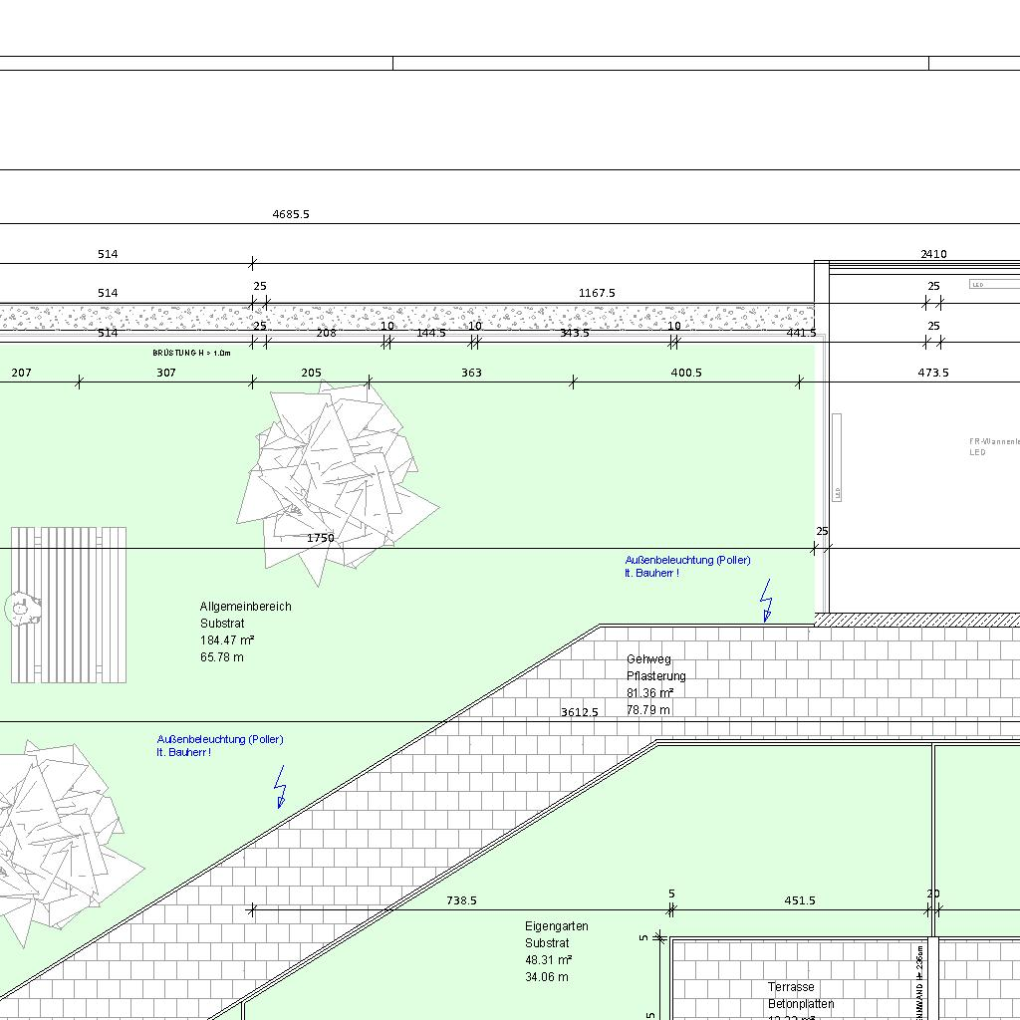This screenshot has height=1020, width=1020.
Task: Select the 1167.5 dimension text
Action: tap(598, 294)
